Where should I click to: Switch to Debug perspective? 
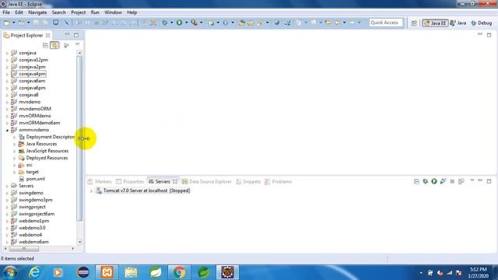tap(482, 23)
